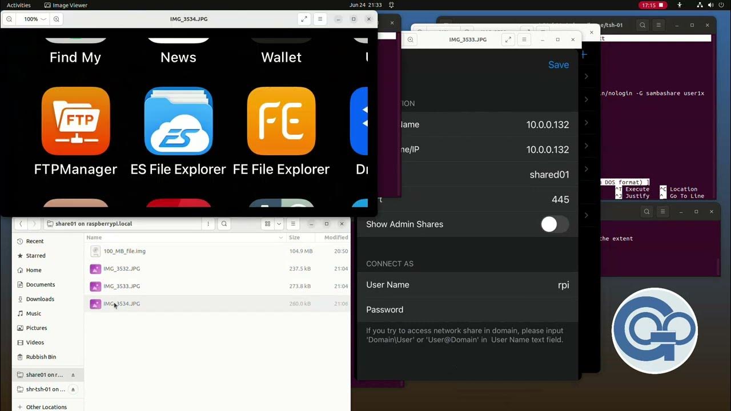Open the 100% zoom level dropdown
Viewport: 731px width, 411px height.
coord(35,19)
